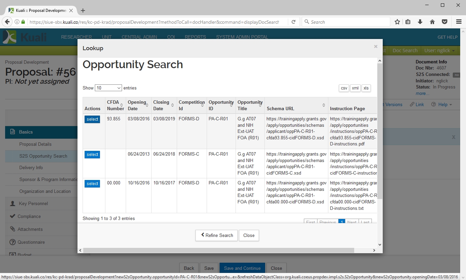Image resolution: width=466 pixels, height=280 pixels.
Task: Click the browser back arrow
Action: click(7, 22)
